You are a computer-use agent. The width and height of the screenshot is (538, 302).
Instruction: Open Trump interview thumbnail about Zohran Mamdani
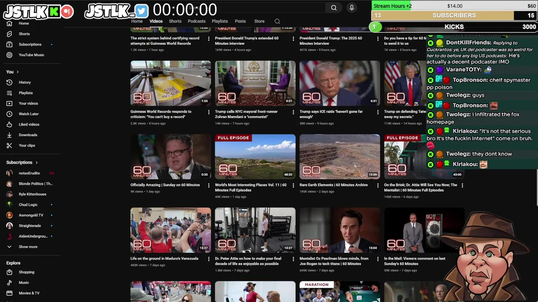coord(255,83)
